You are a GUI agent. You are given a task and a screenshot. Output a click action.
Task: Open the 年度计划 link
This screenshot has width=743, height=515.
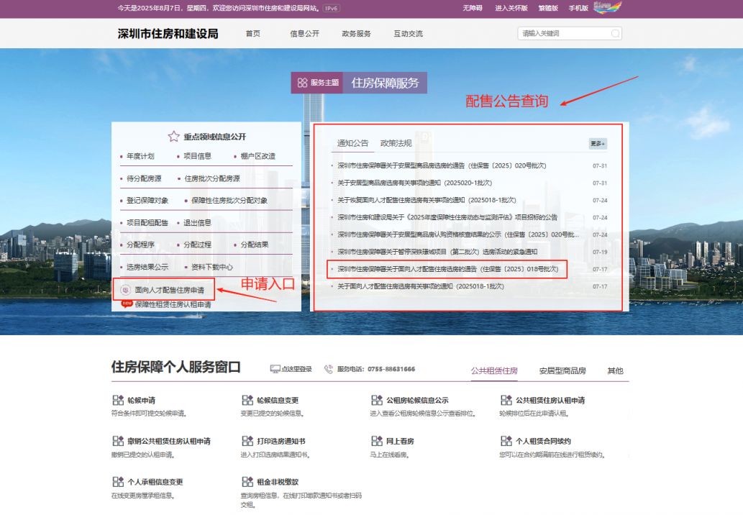pyautogui.click(x=140, y=156)
